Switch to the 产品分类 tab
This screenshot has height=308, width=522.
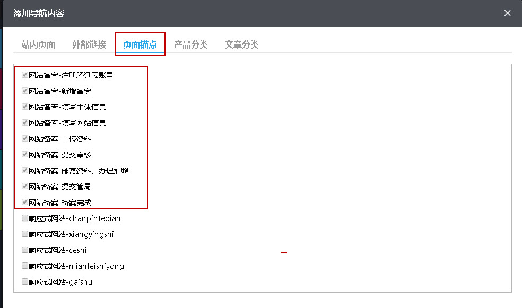point(191,45)
